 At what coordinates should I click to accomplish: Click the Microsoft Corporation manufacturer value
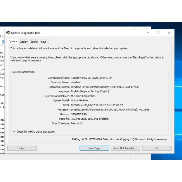(83, 96)
